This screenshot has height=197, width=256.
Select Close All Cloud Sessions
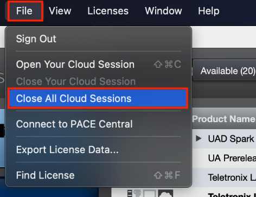pyautogui.click(x=98, y=98)
